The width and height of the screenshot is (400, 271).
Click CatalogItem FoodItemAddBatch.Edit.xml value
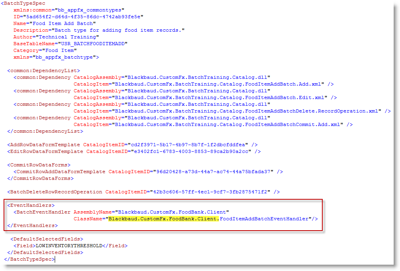tap(219, 97)
